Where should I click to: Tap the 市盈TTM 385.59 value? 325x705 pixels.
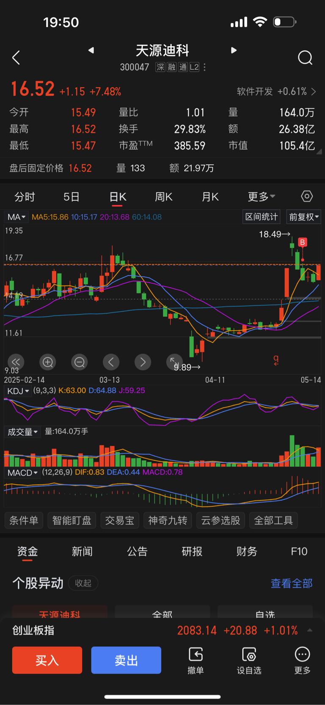click(190, 146)
